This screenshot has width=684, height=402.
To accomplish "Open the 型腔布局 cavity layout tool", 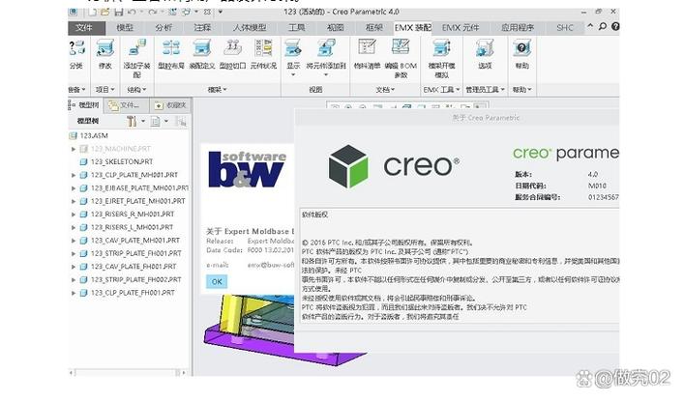I will 171,48.
